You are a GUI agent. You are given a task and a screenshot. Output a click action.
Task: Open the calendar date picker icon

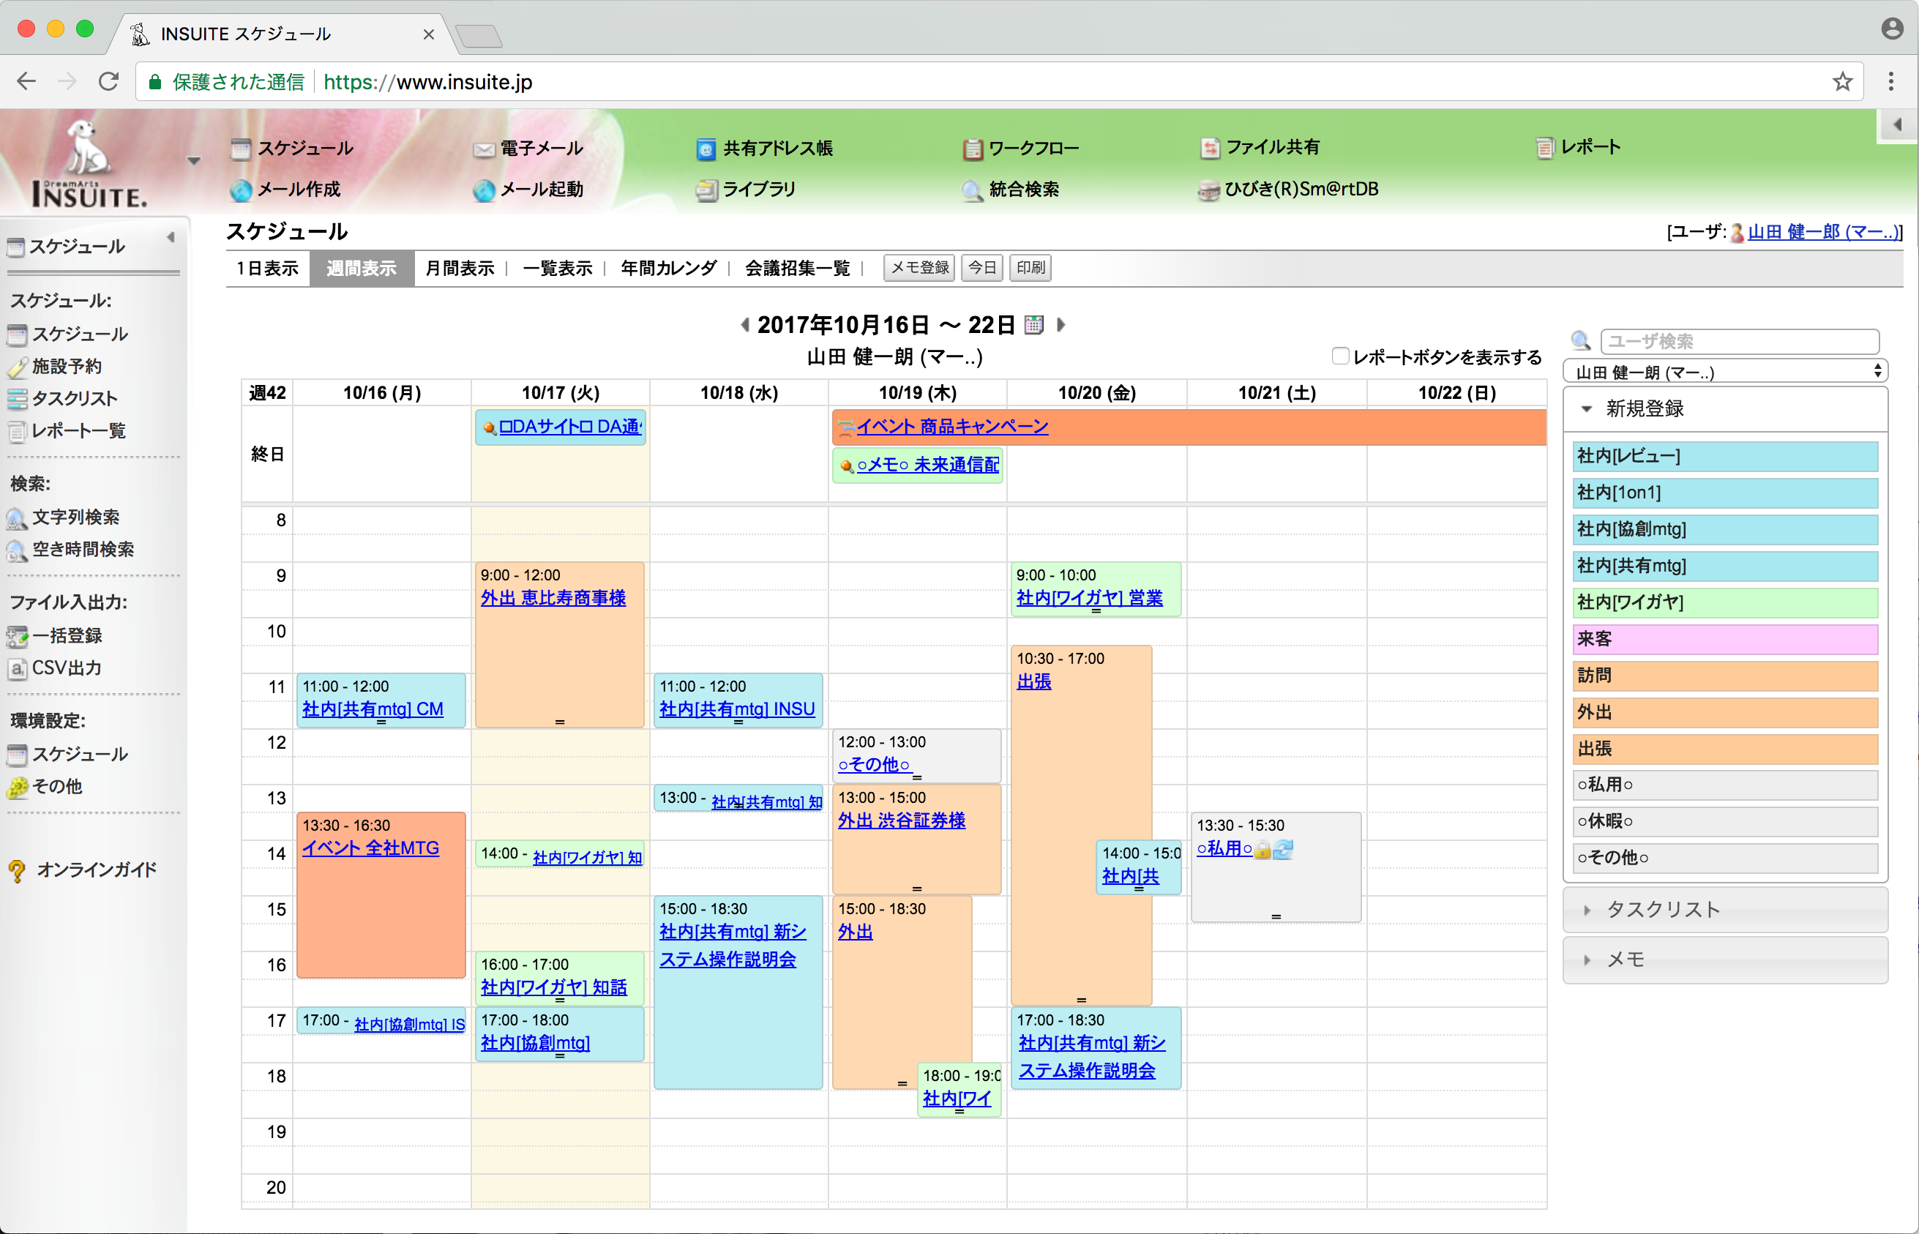[x=1034, y=324]
